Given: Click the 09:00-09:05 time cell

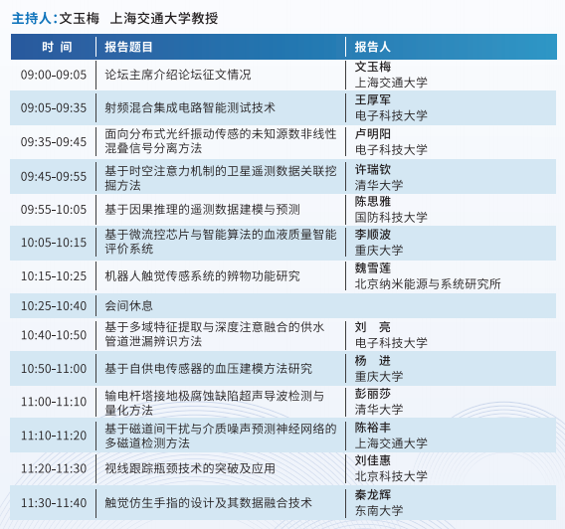Looking at the screenshot, I should [x=54, y=75].
